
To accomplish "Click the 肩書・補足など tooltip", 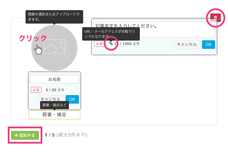I will pyautogui.click(x=54, y=105).
